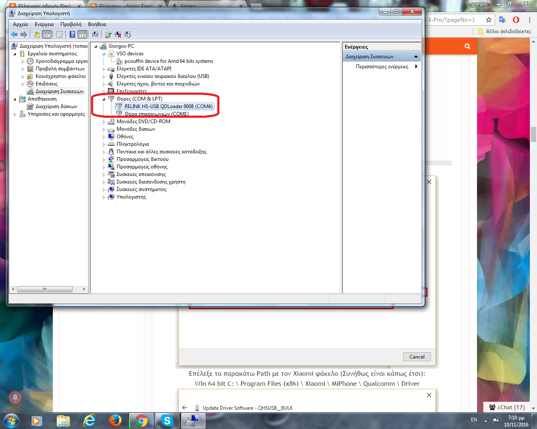This screenshot has height=429, width=537.
Task: Launch Internet Explorer from taskbar
Action: (x=89, y=420)
